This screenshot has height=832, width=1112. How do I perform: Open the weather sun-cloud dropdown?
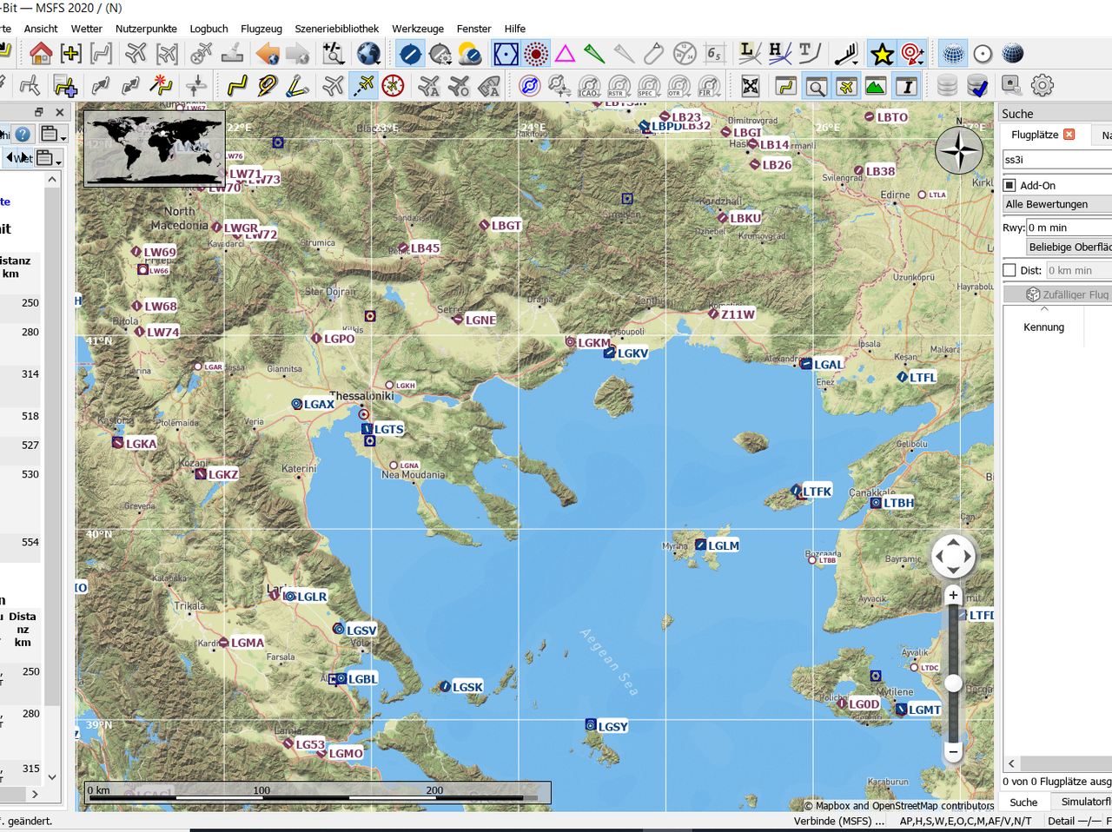470,54
